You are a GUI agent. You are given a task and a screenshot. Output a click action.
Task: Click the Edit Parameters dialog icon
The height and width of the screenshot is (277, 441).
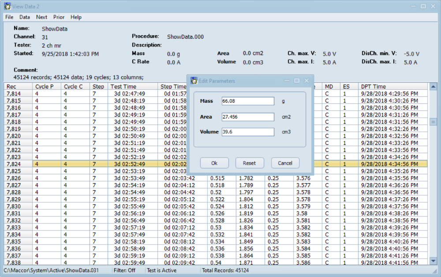[x=194, y=81]
